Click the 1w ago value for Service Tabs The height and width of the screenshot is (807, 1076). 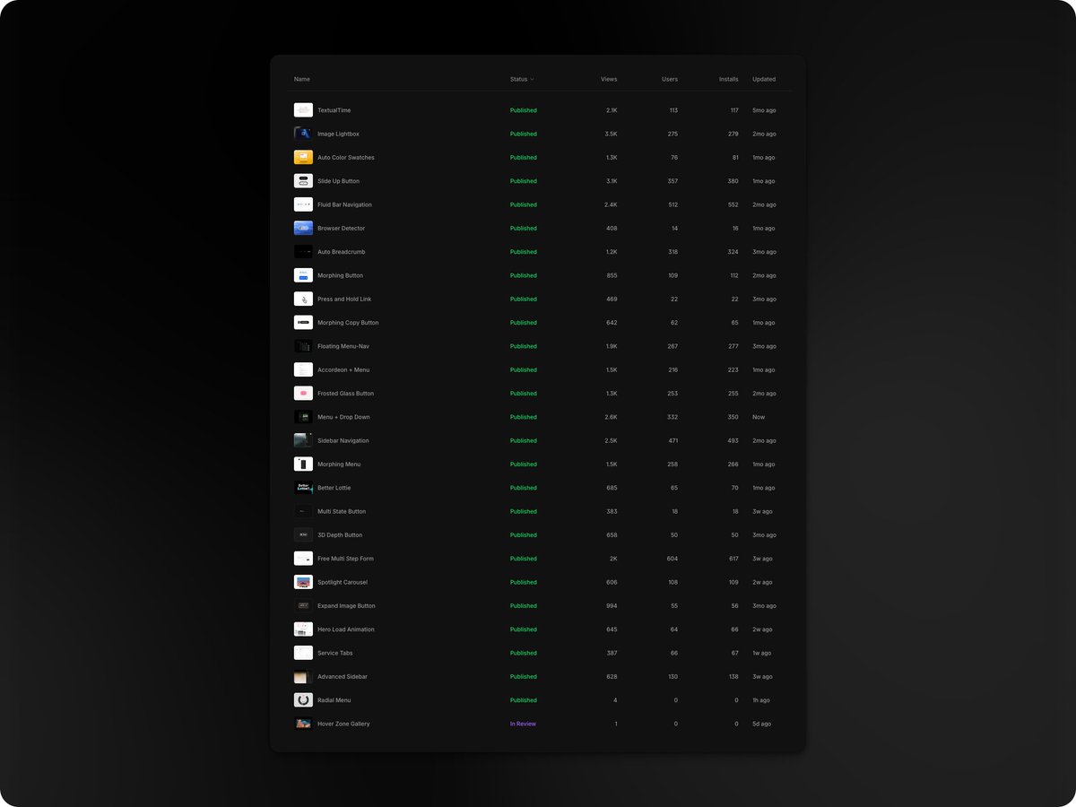coord(762,653)
